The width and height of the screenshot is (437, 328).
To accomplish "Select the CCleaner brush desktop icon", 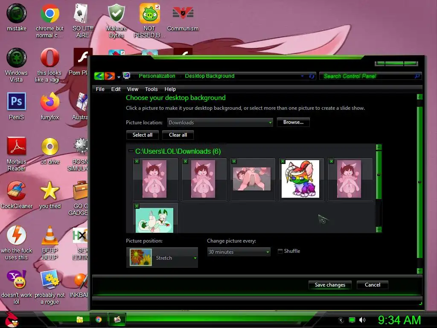I will tap(17, 195).
